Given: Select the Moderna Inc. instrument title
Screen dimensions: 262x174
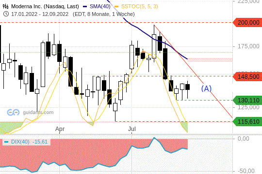Looking at the screenshot, I should 45,6.
